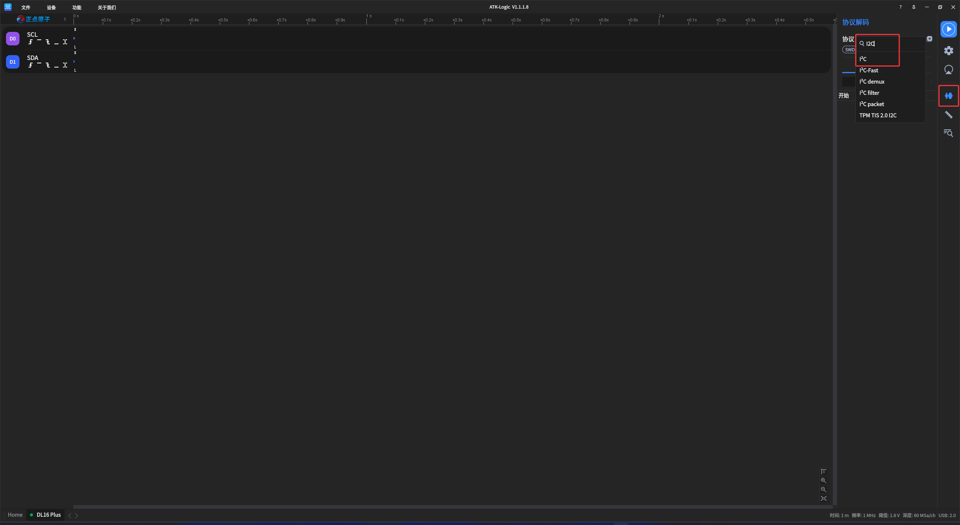This screenshot has height=525, width=960.
Task: Select I²C decoder from the dropdown list
Action: (x=891, y=59)
